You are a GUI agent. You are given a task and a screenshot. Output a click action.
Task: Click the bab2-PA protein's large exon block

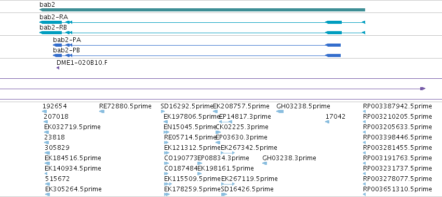coord(333,45)
